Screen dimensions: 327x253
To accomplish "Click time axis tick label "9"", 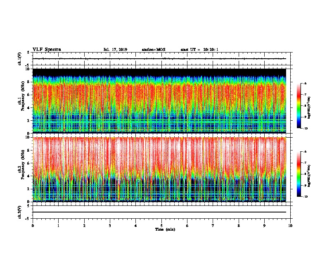I will pos(264,226).
